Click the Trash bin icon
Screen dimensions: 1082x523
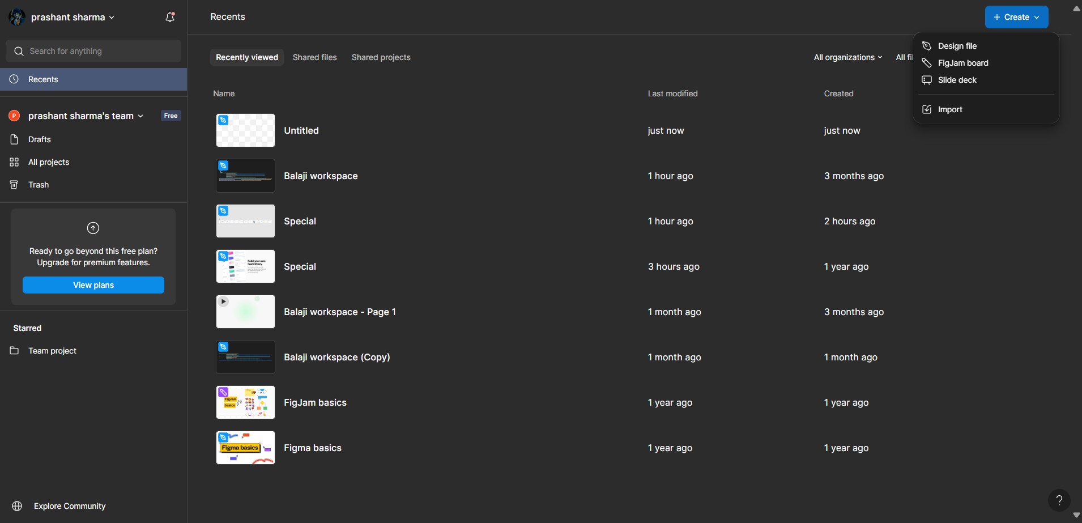14,185
